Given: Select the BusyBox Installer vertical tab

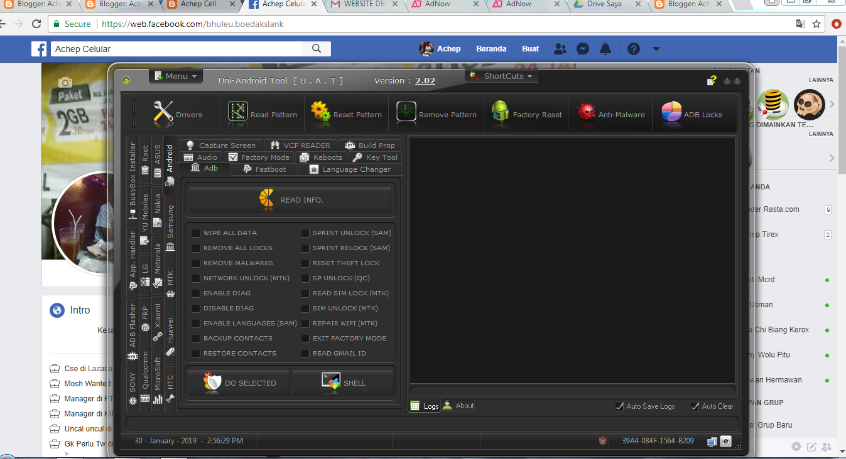Looking at the screenshot, I should coord(133,181).
